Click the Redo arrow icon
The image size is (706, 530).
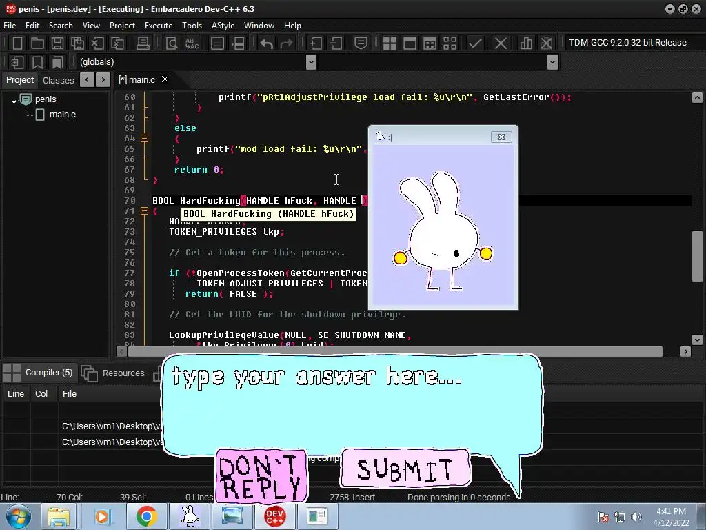click(x=286, y=43)
